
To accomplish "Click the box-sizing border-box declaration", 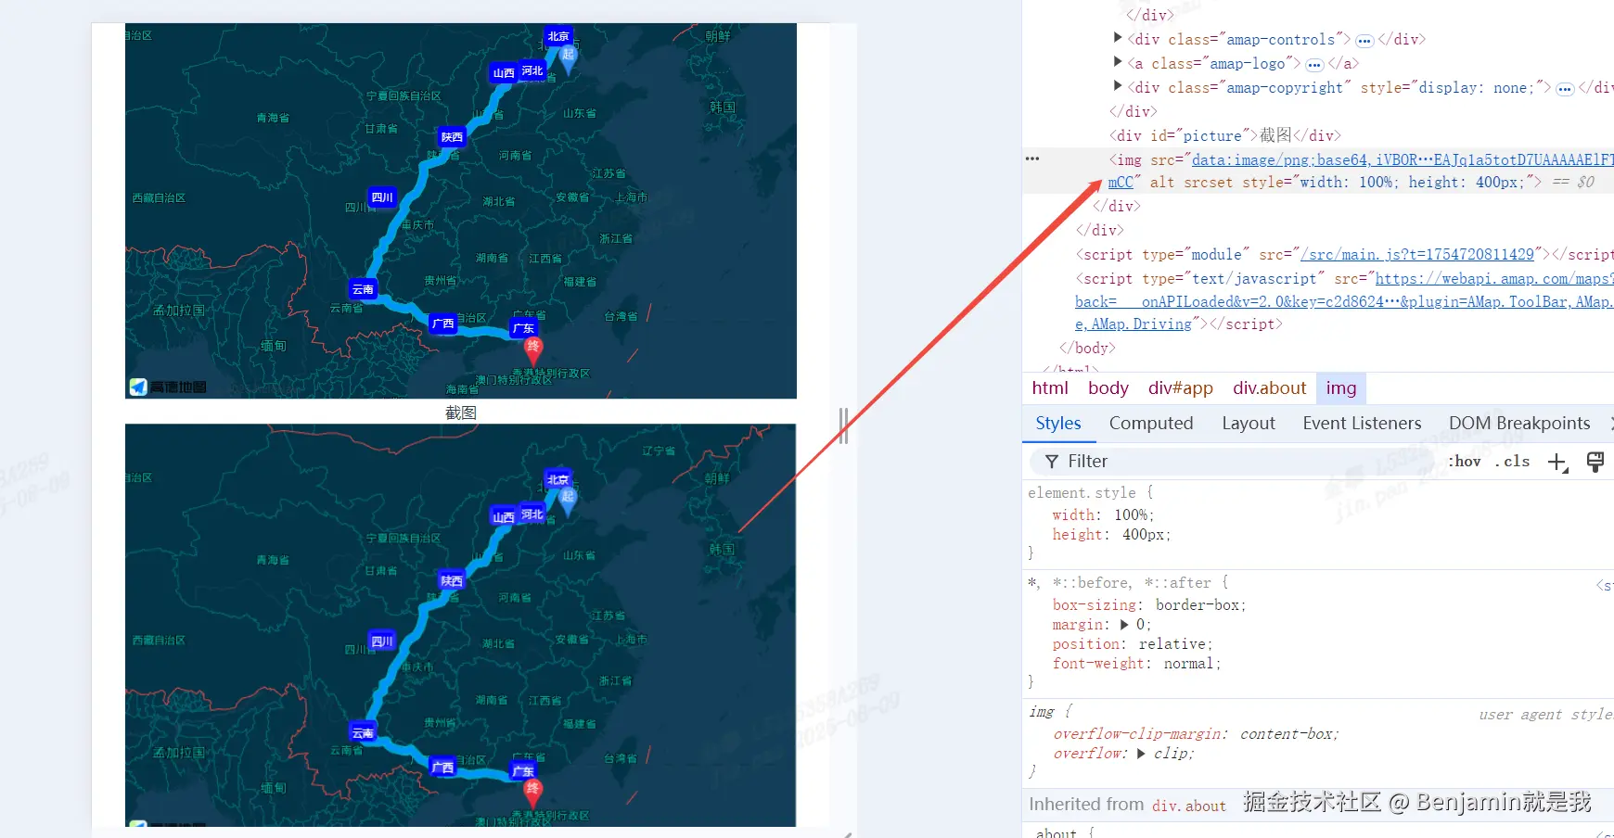I will tap(1149, 605).
